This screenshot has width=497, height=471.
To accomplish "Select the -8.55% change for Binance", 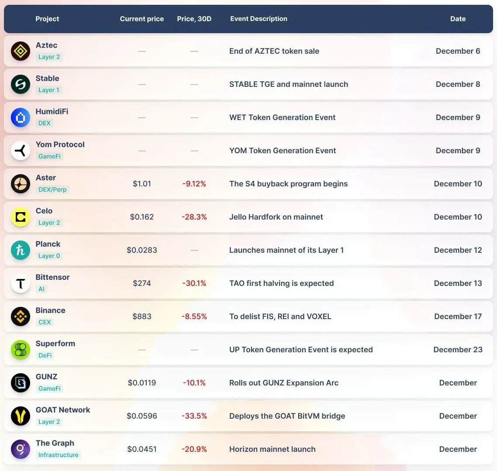I will click(x=194, y=316).
